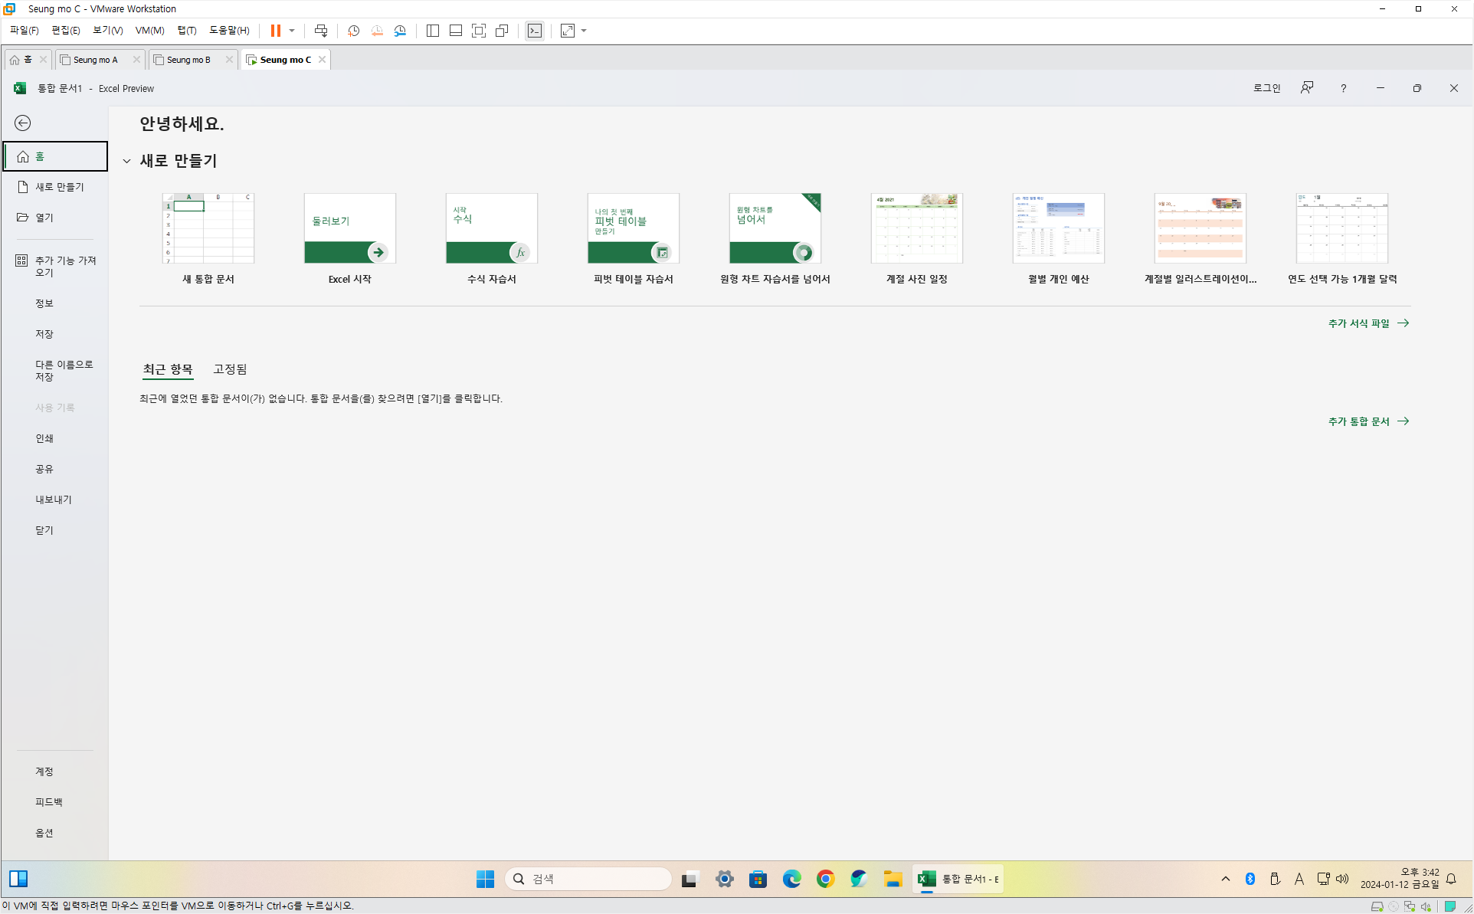1474x914 pixels.
Task: Open VMware console view icon
Action: click(x=535, y=31)
